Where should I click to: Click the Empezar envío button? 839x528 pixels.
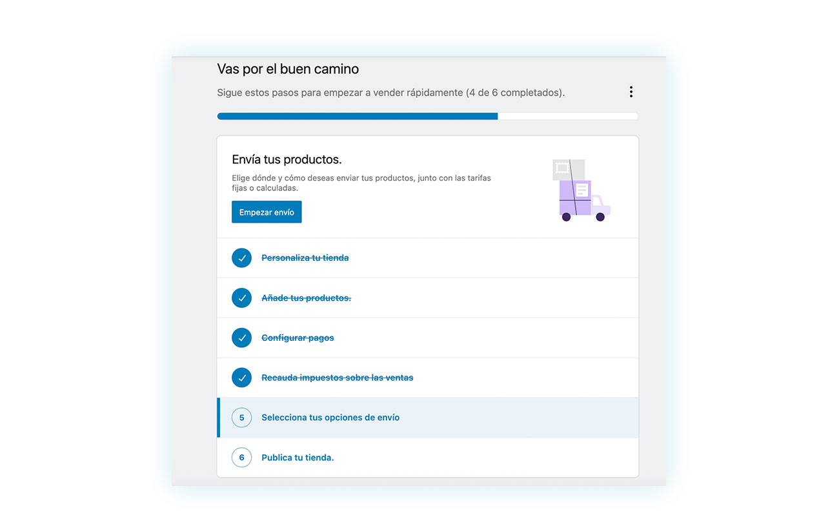click(267, 212)
